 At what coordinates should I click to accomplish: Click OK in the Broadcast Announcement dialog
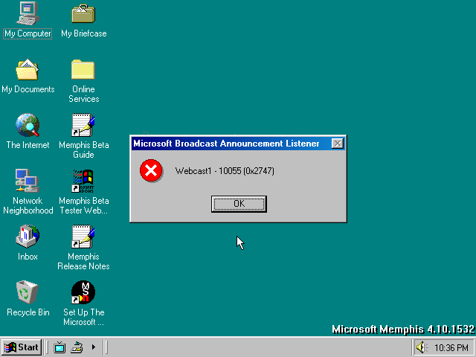239,204
